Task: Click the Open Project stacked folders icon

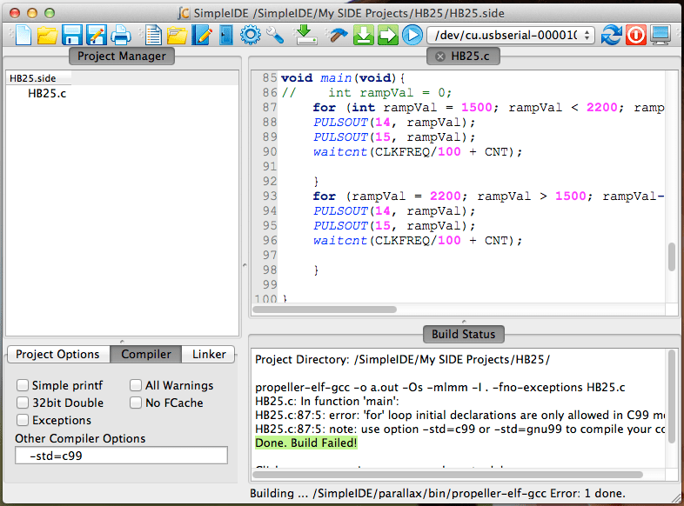Action: coord(178,35)
